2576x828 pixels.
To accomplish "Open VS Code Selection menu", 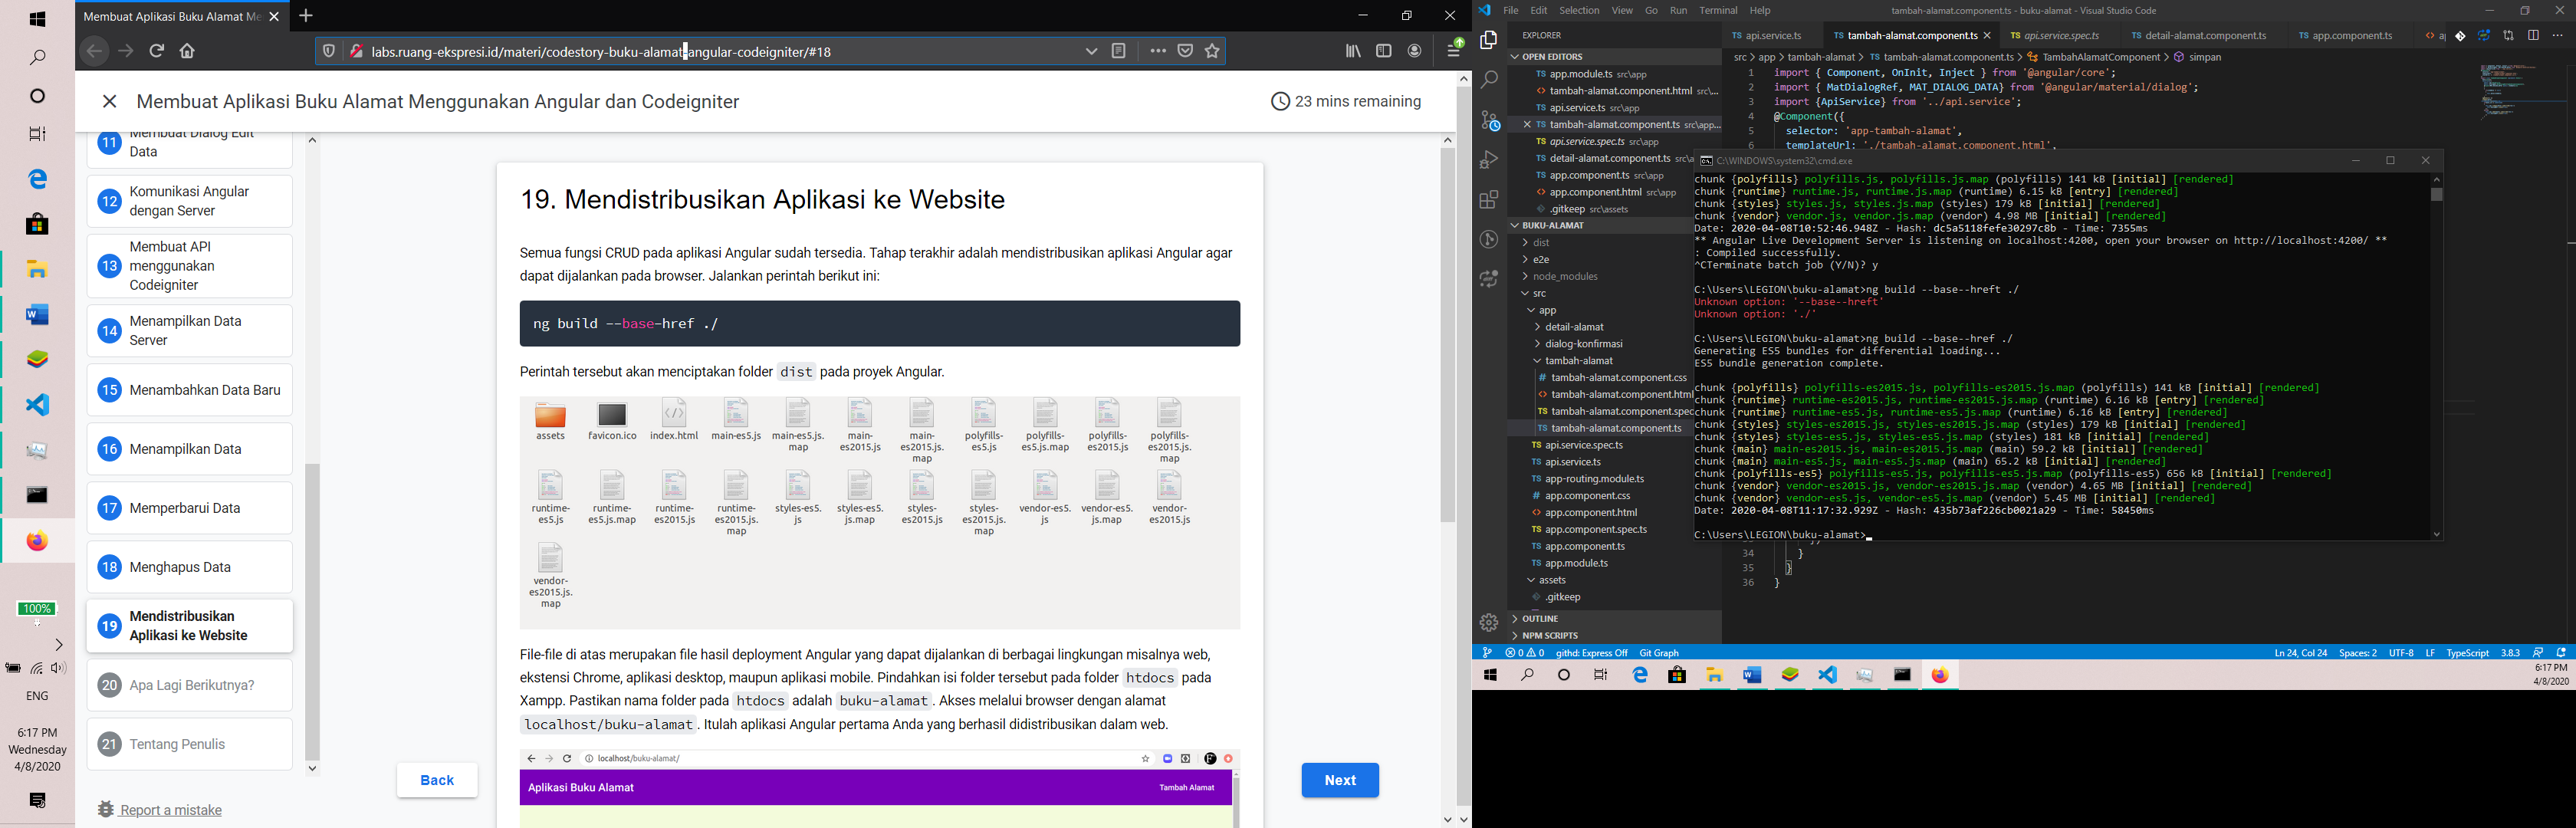I will pos(1579,11).
